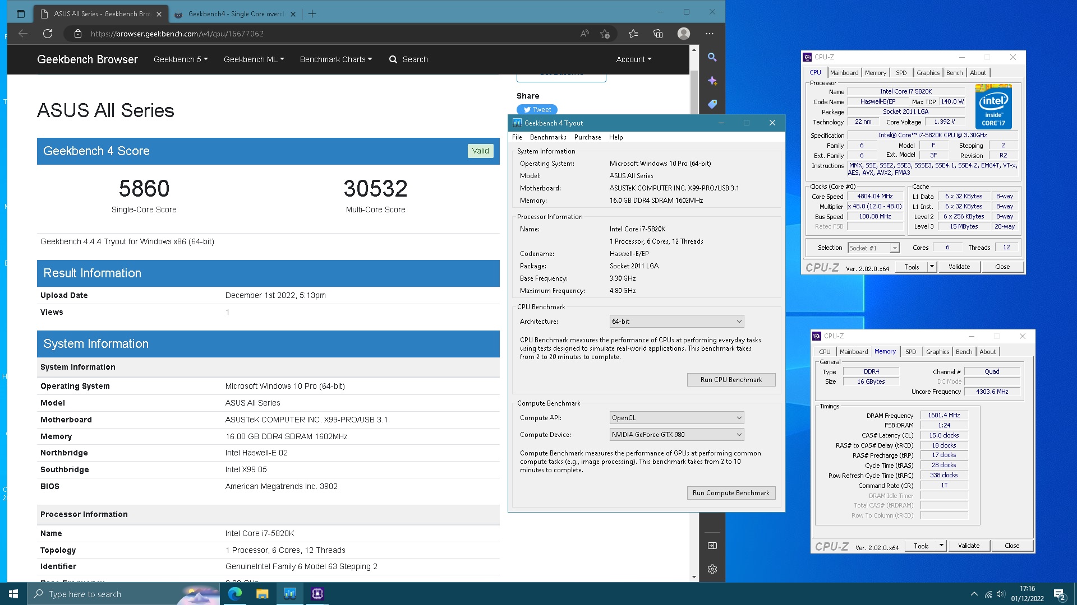Switch to Mainboard tab in upper CPU-Z
Image resolution: width=1077 pixels, height=605 pixels.
pyautogui.click(x=844, y=73)
